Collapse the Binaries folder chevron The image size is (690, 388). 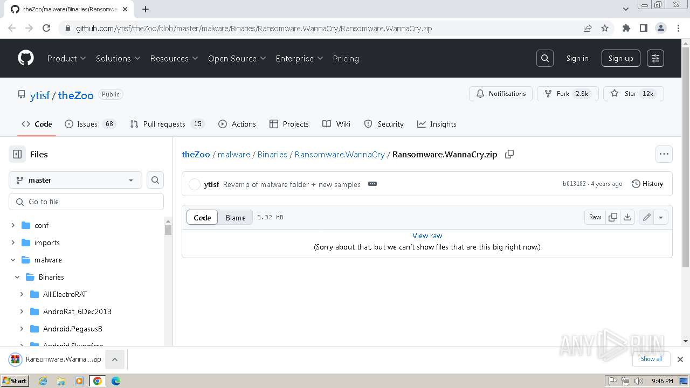pos(17,277)
